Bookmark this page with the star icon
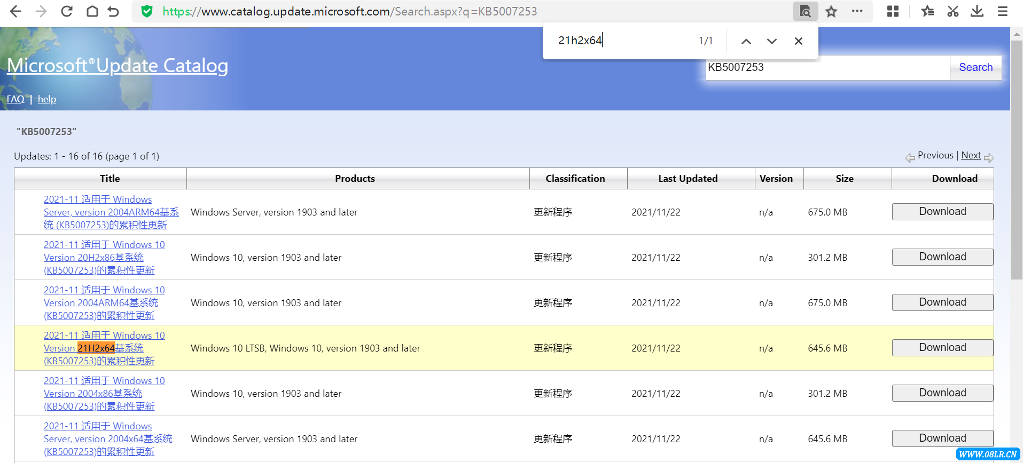 pyautogui.click(x=831, y=11)
